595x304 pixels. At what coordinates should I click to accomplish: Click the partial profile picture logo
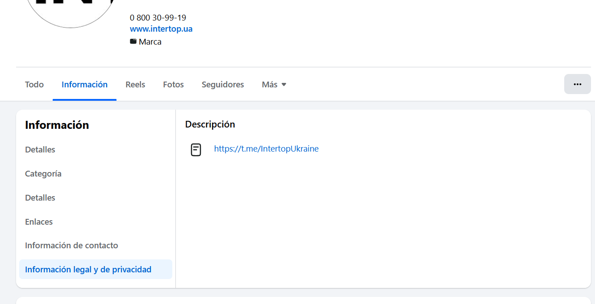point(71,13)
